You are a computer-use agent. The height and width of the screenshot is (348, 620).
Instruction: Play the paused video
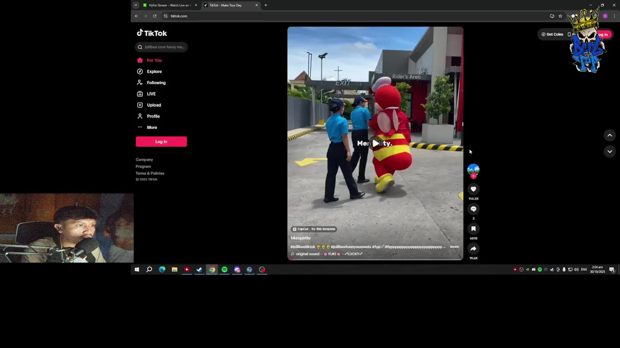coord(375,143)
